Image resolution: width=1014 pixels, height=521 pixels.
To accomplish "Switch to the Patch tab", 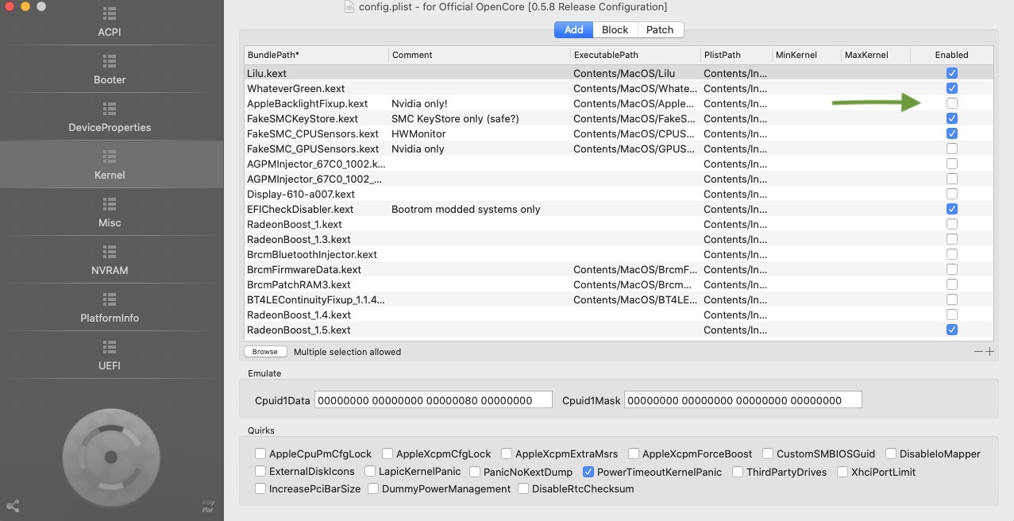I will tap(660, 29).
